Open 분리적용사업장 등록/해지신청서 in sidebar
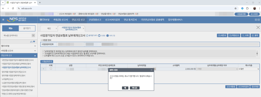Screen dimensions: 261x97 [13, 76]
